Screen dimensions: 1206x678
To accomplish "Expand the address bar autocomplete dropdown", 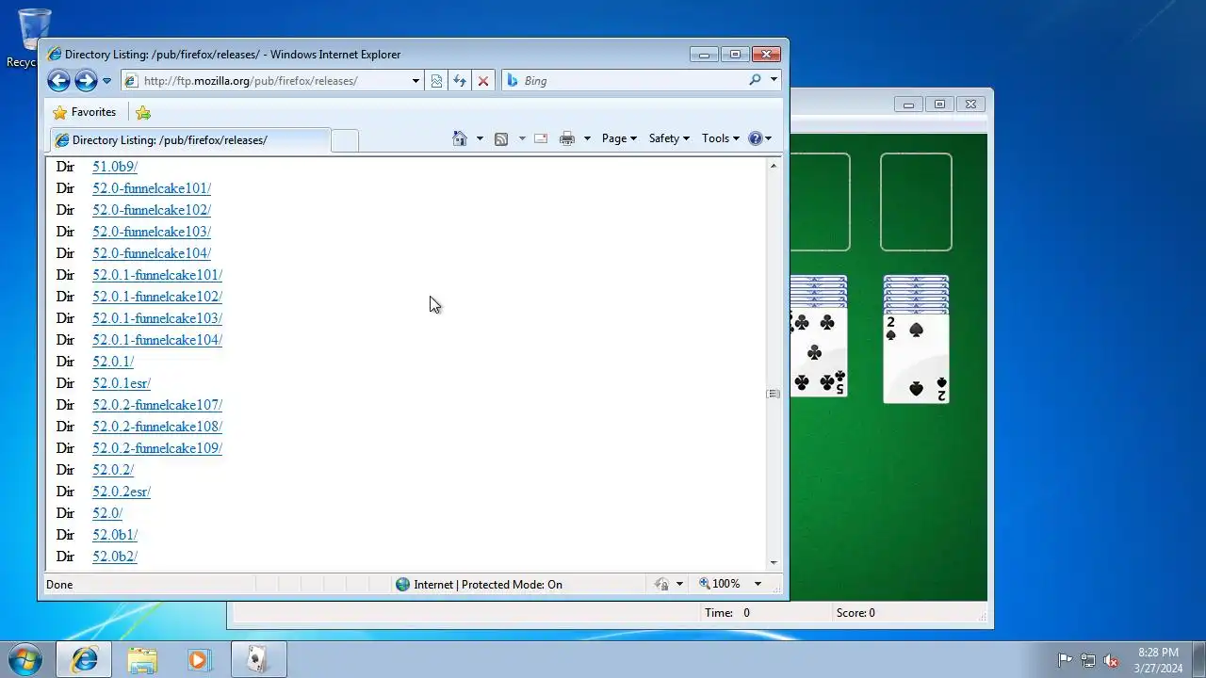I will point(416,81).
